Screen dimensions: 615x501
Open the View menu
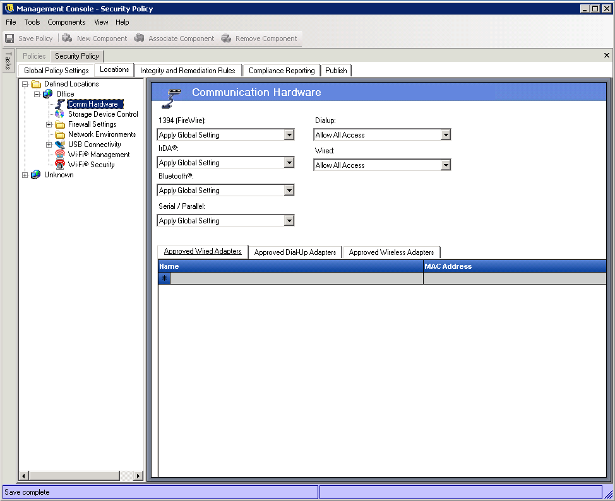pos(101,22)
